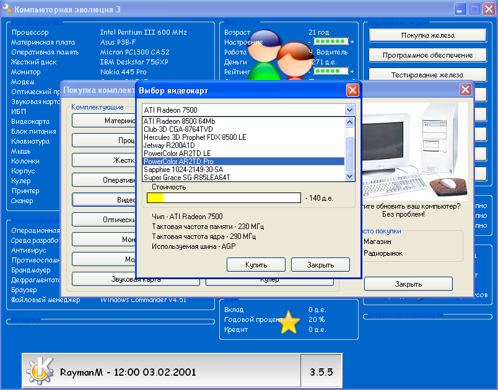Click Nokia 445 Pro monitor value

coord(123,72)
